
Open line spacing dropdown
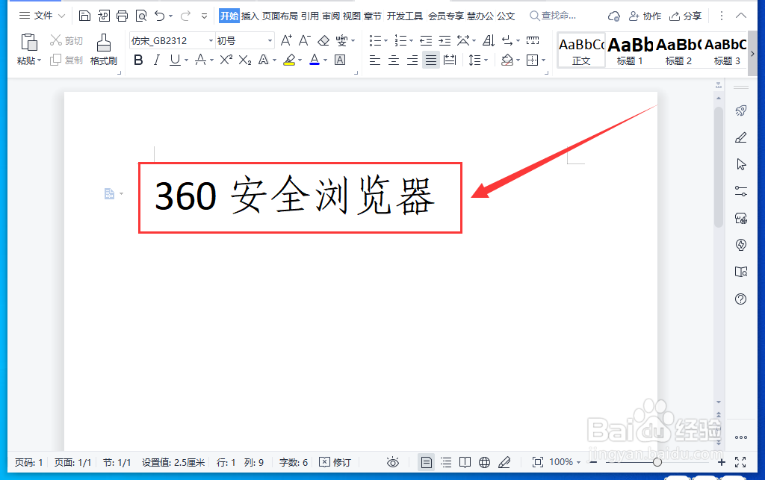pos(486,60)
